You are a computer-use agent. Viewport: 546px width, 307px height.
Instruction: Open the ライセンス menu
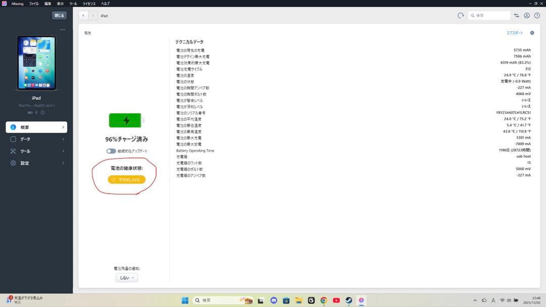click(x=89, y=4)
